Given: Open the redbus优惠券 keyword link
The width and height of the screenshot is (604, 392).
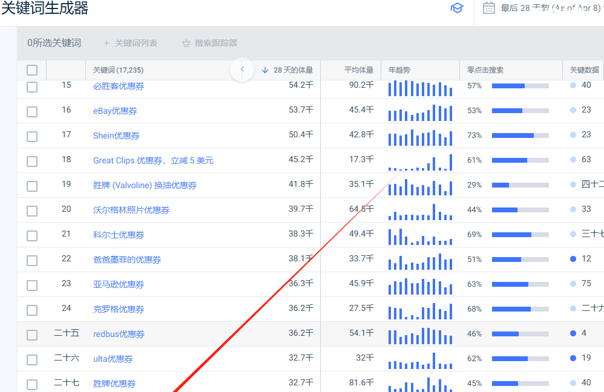Looking at the screenshot, I should click(119, 334).
